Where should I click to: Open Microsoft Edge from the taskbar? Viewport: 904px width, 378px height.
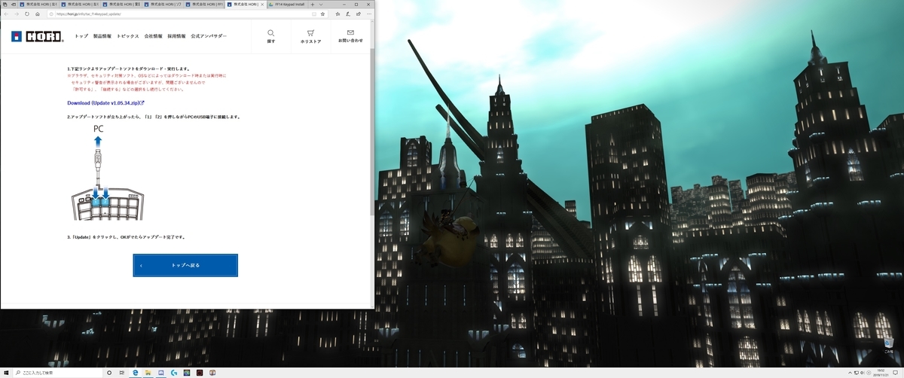coord(136,372)
